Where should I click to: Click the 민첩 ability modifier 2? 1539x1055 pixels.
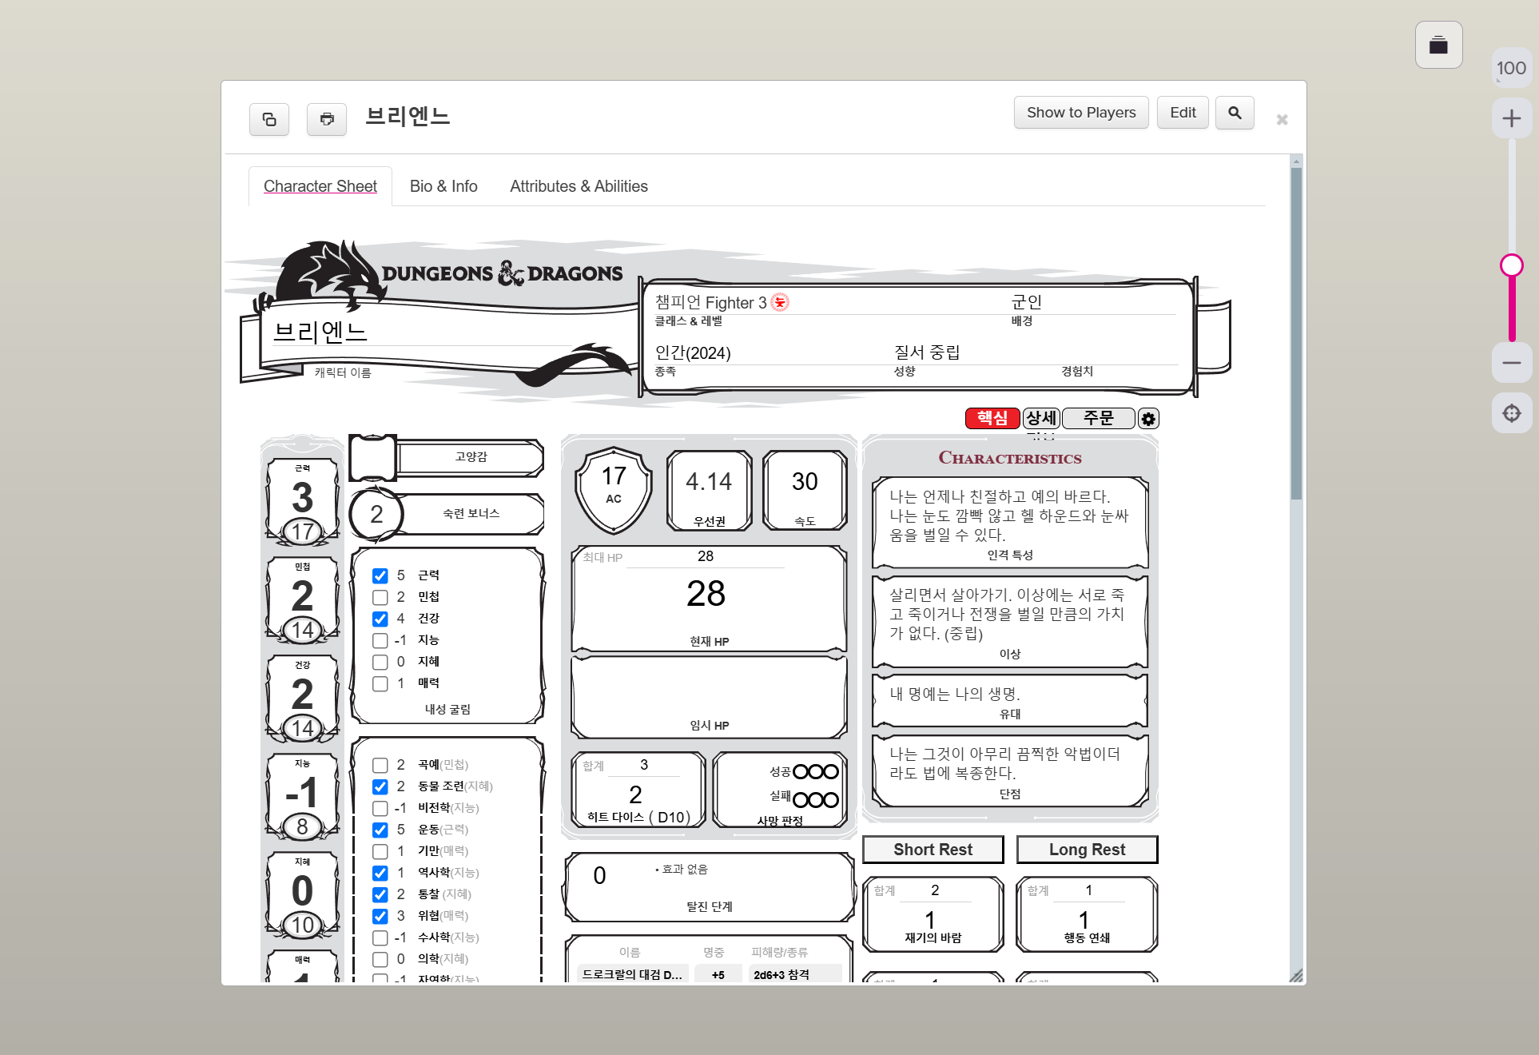[302, 596]
